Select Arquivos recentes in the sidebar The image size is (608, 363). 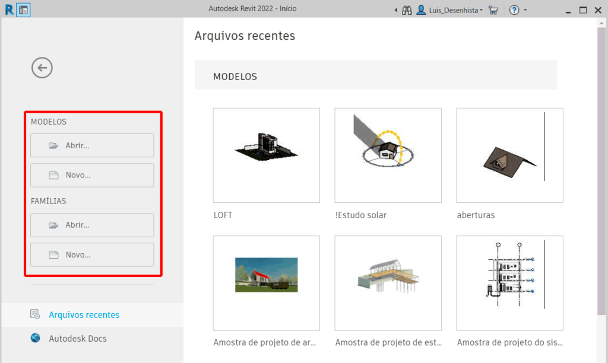click(92, 314)
